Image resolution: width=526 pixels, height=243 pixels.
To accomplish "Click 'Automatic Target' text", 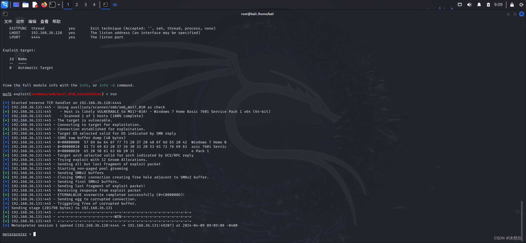I will (36, 68).
